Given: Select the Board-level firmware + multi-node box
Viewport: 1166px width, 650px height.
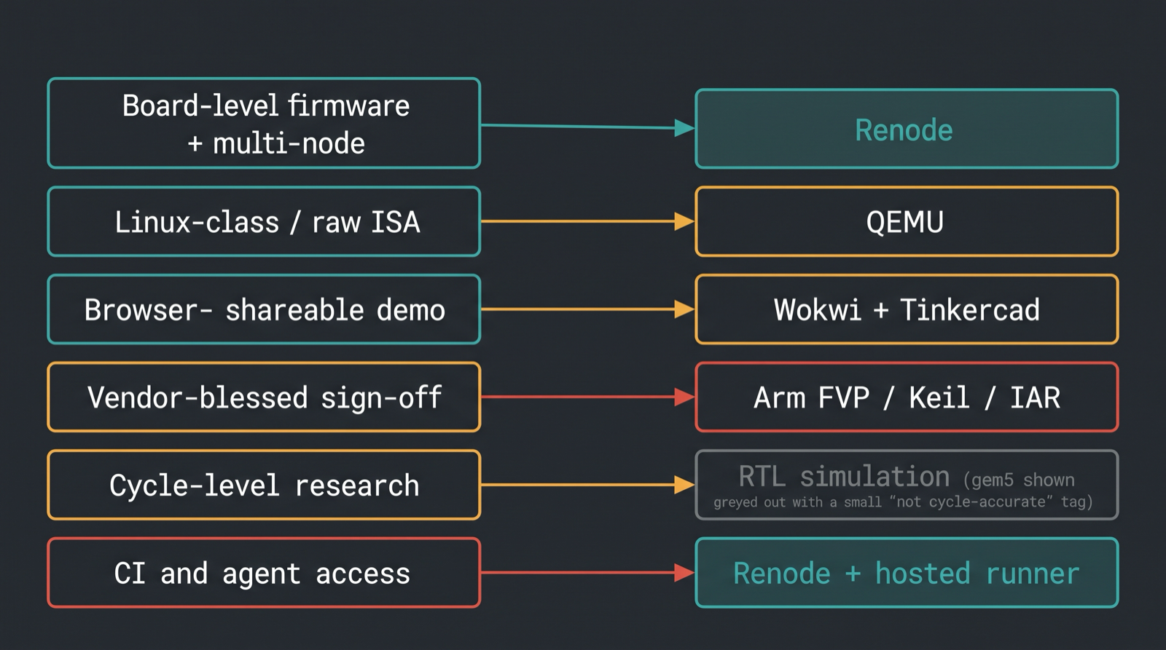Looking at the screenshot, I should coord(264,123).
